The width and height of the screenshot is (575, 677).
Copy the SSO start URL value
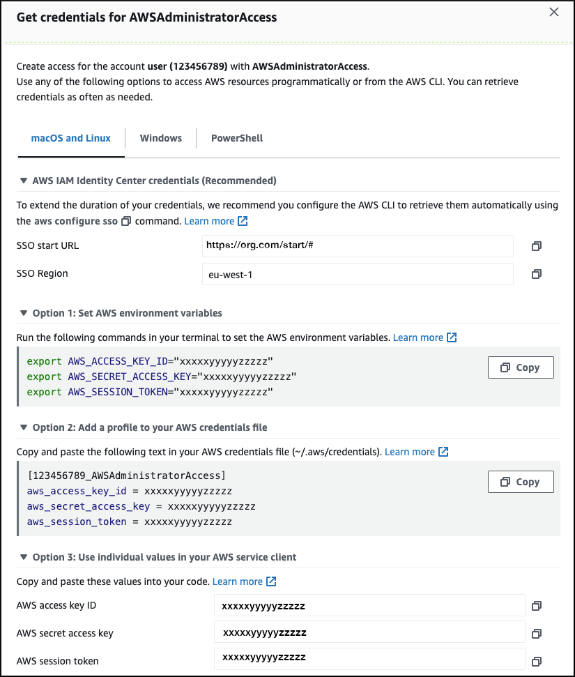(536, 246)
